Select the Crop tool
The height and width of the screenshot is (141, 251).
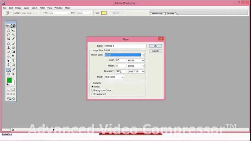pos(9,39)
